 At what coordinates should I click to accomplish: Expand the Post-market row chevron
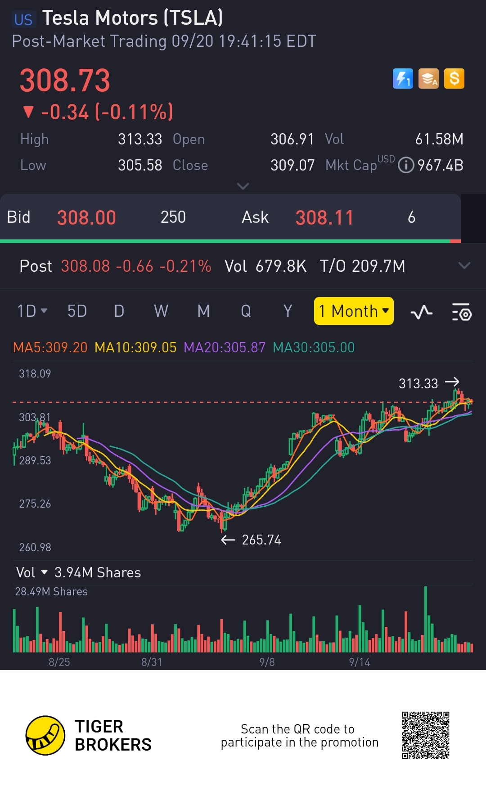point(464,265)
